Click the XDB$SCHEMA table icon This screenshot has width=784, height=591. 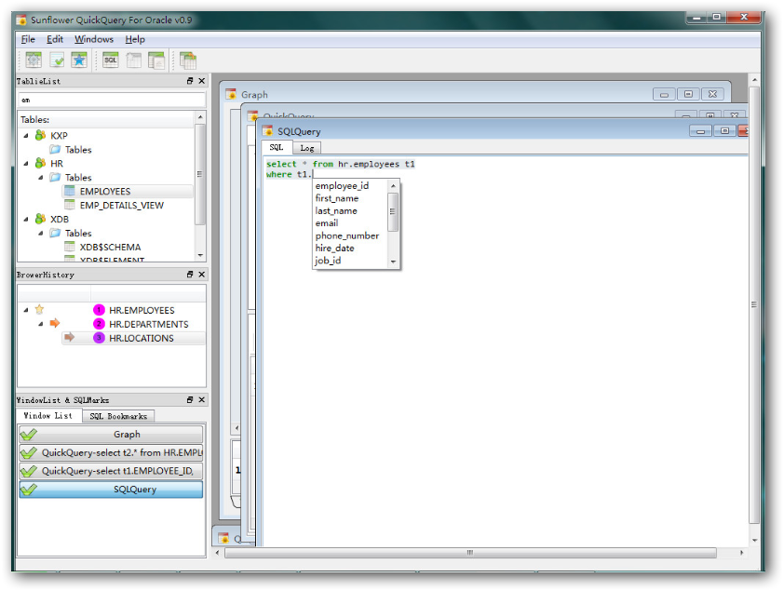click(x=70, y=247)
